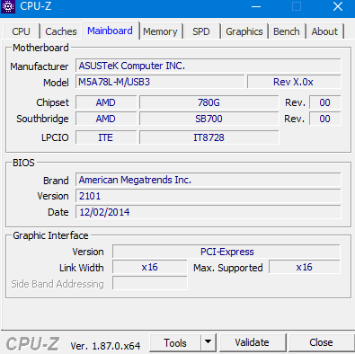Click the Chipset Rev. 00 field

tap(324, 102)
